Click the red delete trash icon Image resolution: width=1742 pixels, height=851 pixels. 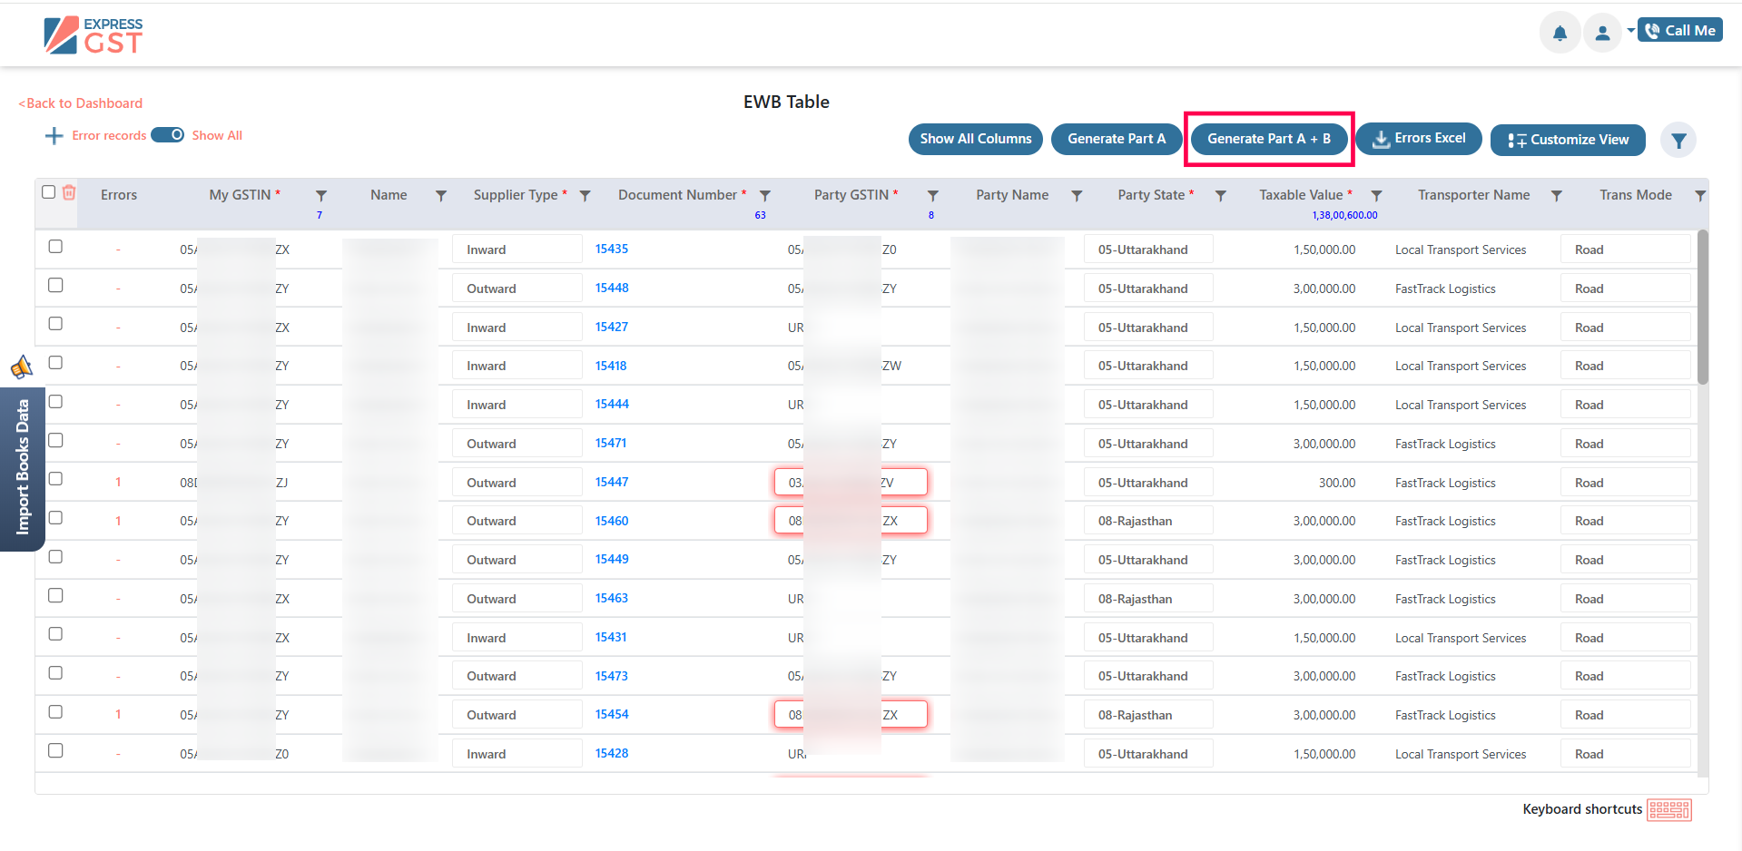click(69, 192)
